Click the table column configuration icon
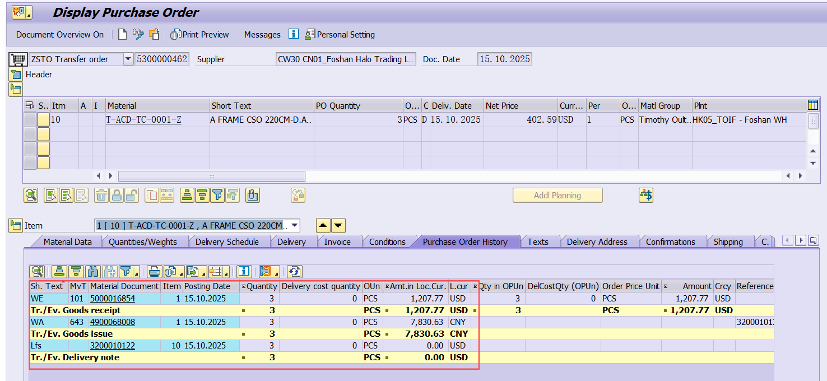This screenshot has height=381, width=827. point(813,105)
